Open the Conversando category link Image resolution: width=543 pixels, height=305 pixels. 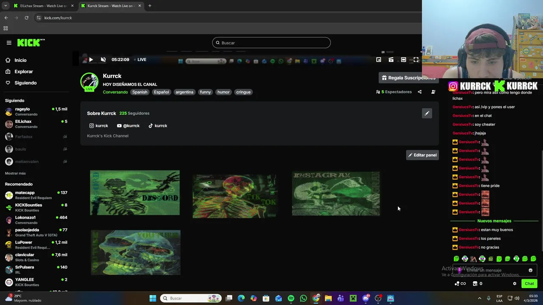[115, 92]
